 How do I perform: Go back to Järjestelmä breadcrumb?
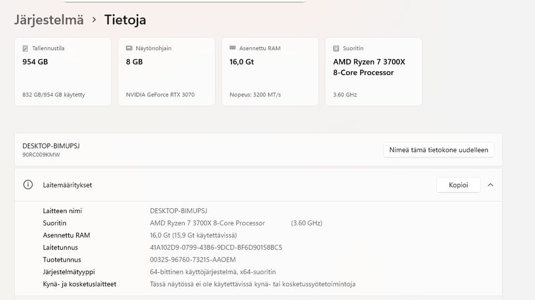coord(49,20)
